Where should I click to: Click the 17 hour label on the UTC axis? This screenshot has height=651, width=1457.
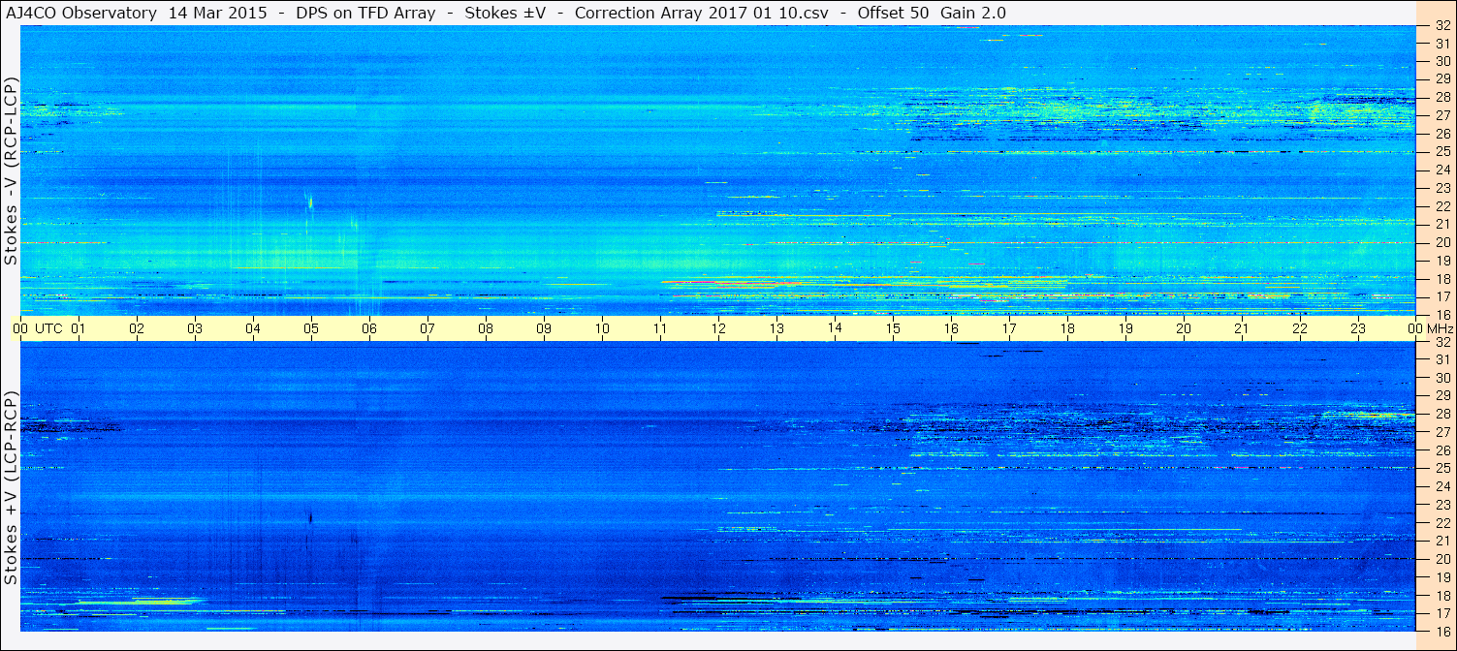tap(1009, 328)
